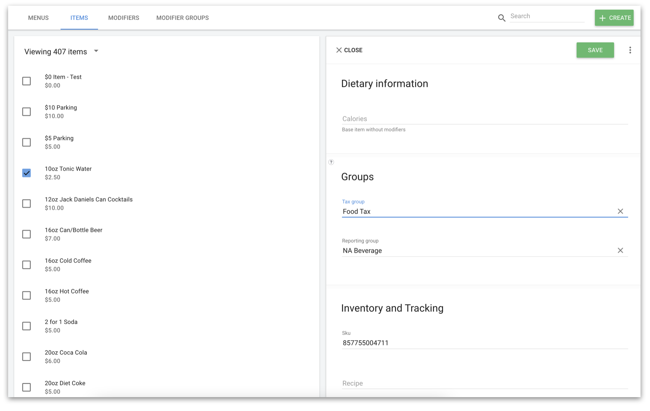This screenshot has height=411, width=650.
Task: Toggle the 10oz Tonic Water checkbox
Action: pyautogui.click(x=27, y=173)
